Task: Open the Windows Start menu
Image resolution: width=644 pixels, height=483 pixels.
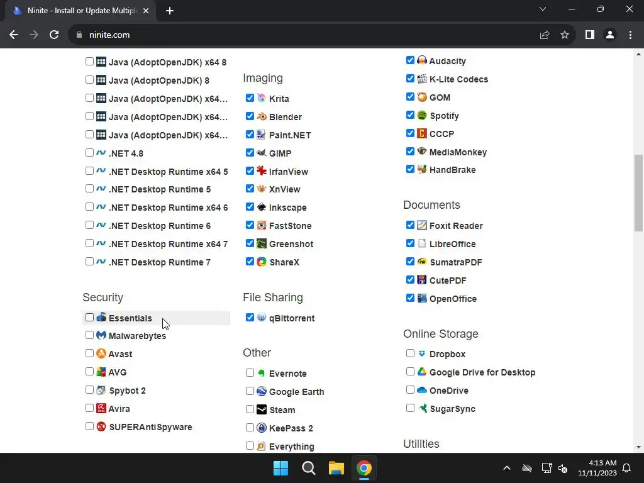Action: point(281,468)
